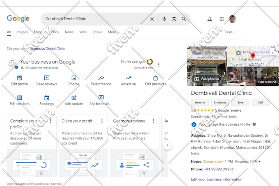Click the magnifying glass search icon

[x=184, y=19]
